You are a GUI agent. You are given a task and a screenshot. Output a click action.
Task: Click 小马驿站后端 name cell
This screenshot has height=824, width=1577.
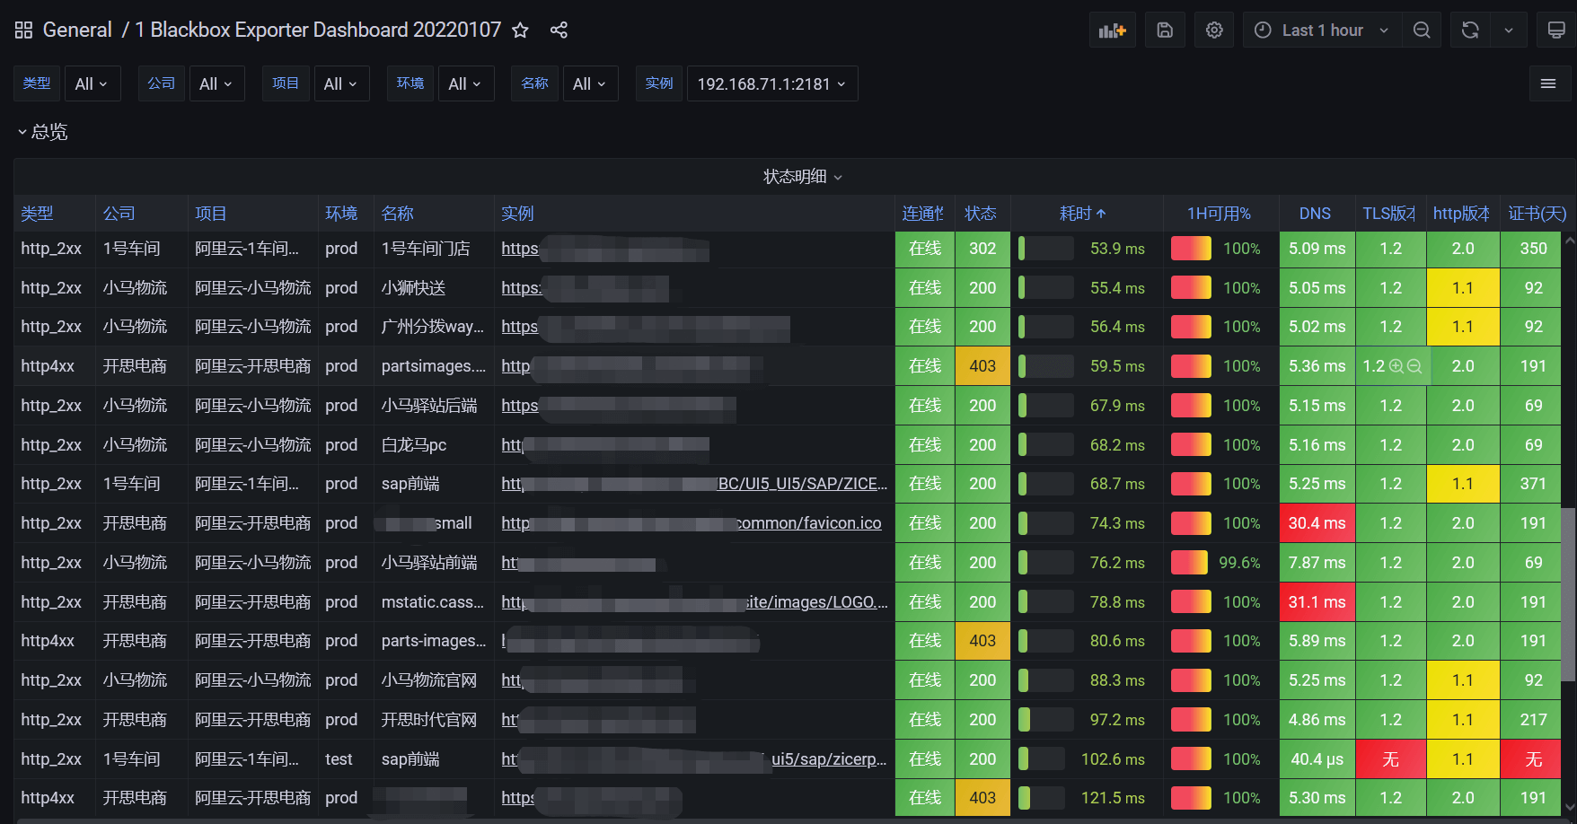pos(434,406)
